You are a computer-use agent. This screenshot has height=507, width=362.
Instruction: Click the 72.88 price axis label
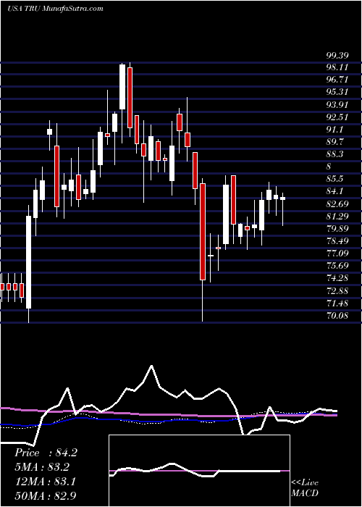point(337,290)
